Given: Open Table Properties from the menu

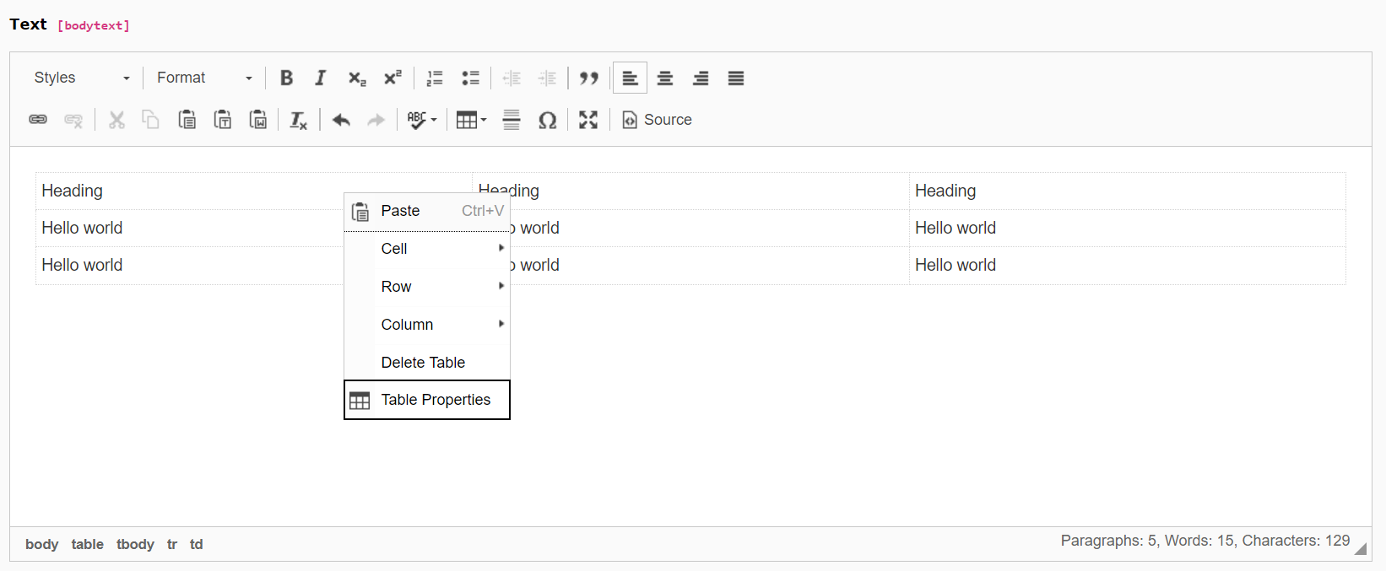Looking at the screenshot, I should [x=427, y=400].
